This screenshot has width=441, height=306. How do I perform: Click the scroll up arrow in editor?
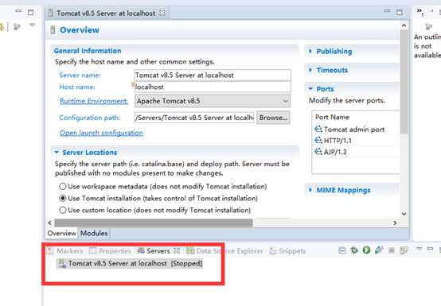[x=404, y=25]
